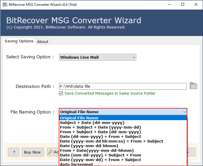Pick Date (mm-dd-yyyy) + Subject + From

pos(100,155)
